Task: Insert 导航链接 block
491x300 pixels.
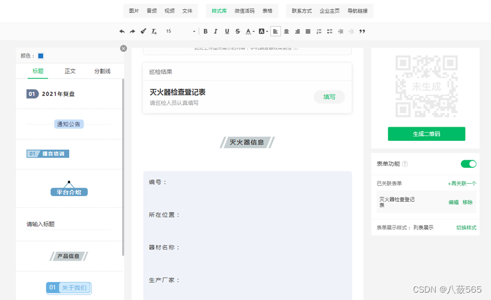Action: click(358, 11)
